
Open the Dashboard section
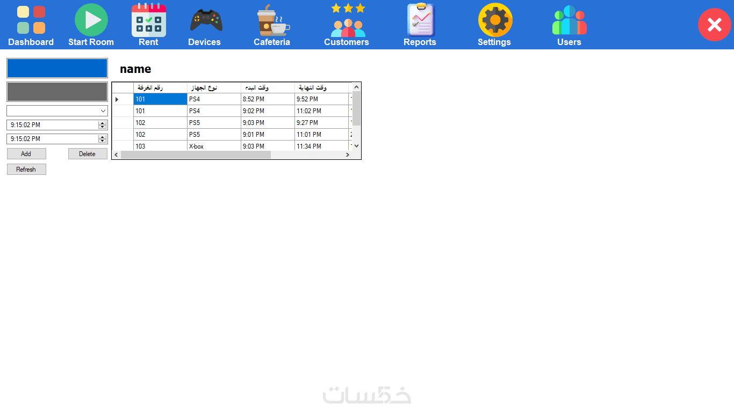coord(31,25)
